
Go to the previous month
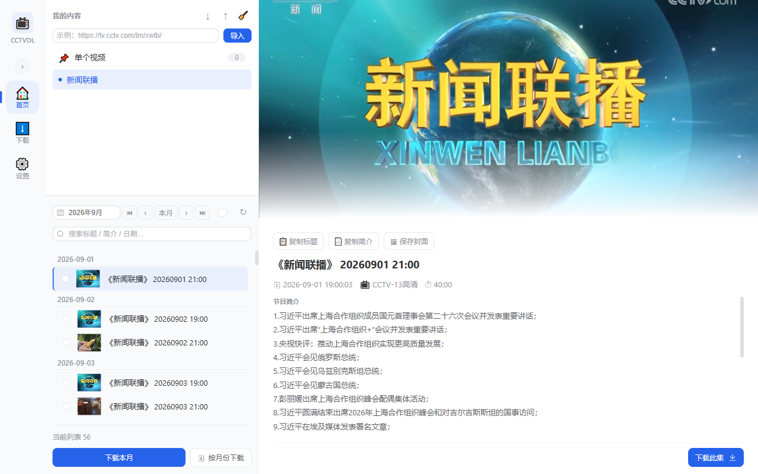click(145, 213)
